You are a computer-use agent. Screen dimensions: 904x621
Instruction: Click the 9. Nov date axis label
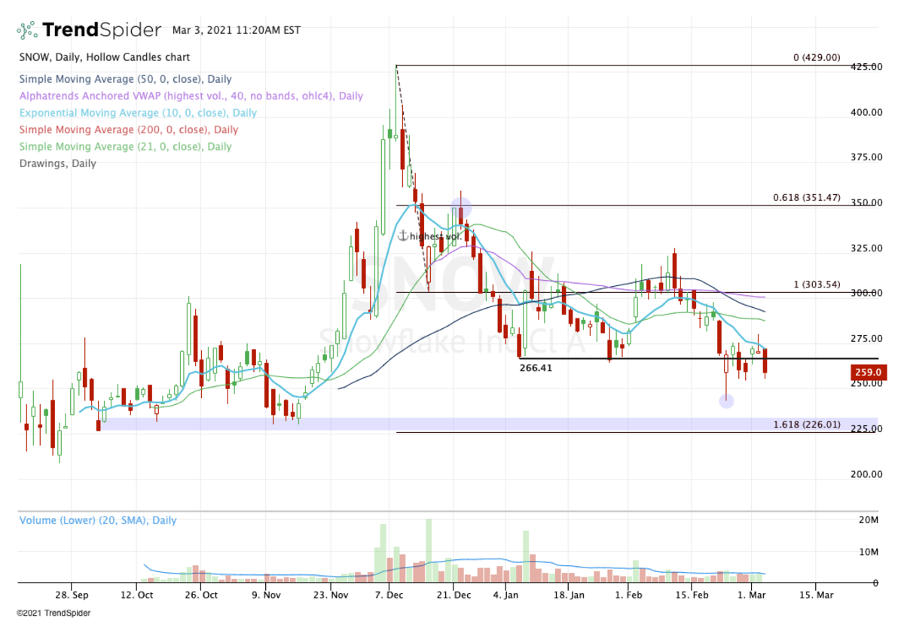click(x=265, y=594)
